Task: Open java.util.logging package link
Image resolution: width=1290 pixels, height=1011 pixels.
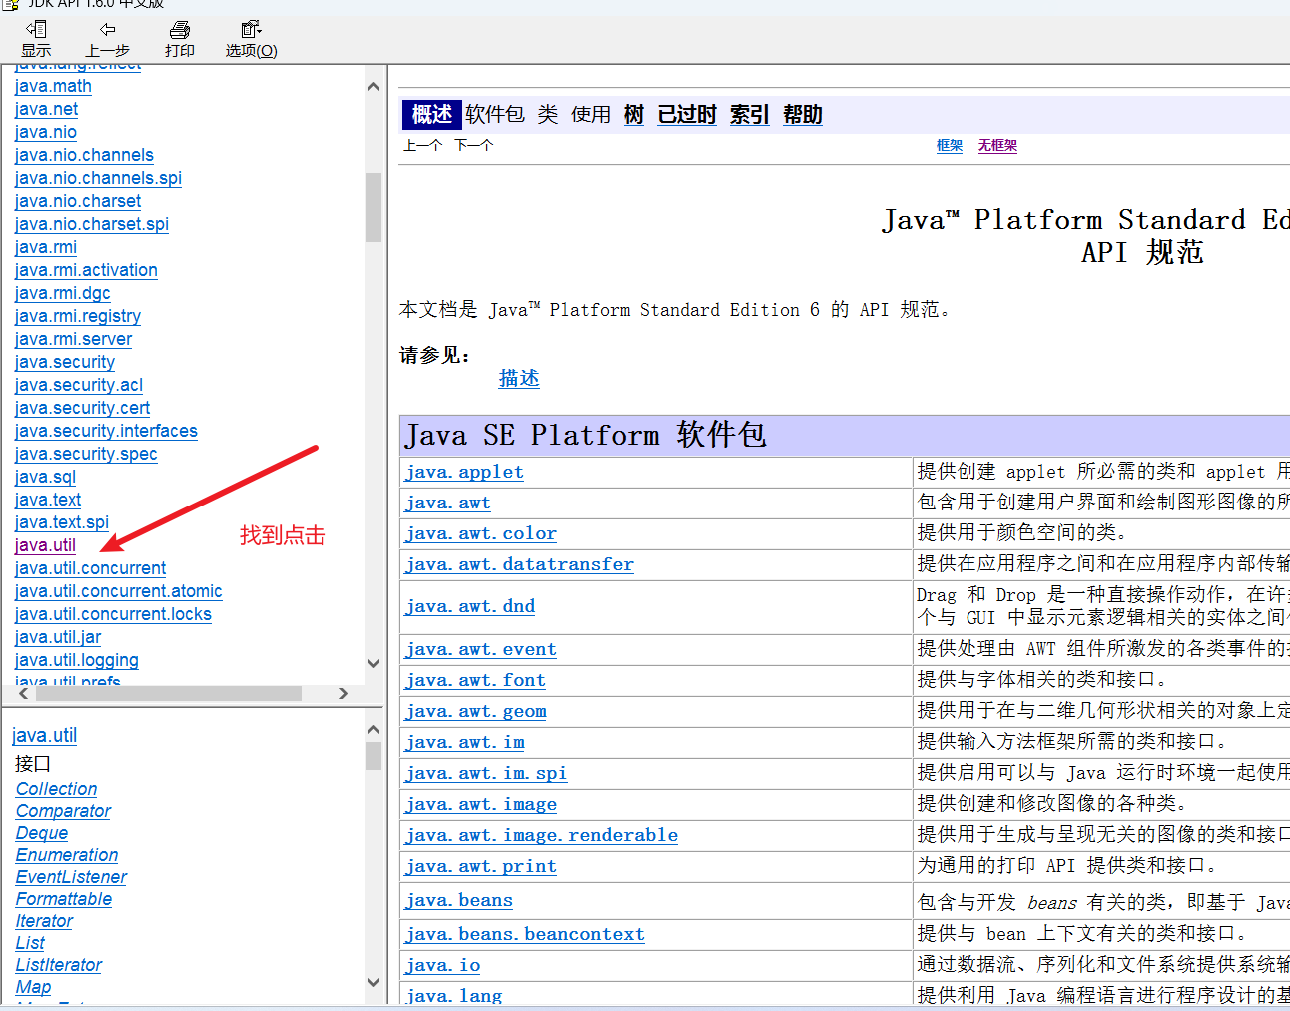Action: (x=77, y=660)
